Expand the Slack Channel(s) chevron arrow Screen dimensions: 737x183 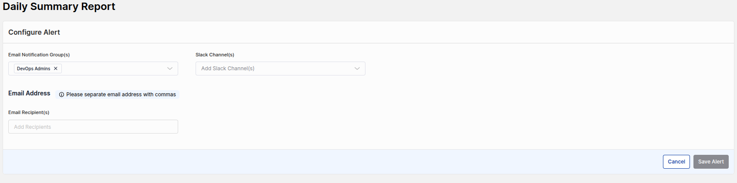pyautogui.click(x=357, y=69)
